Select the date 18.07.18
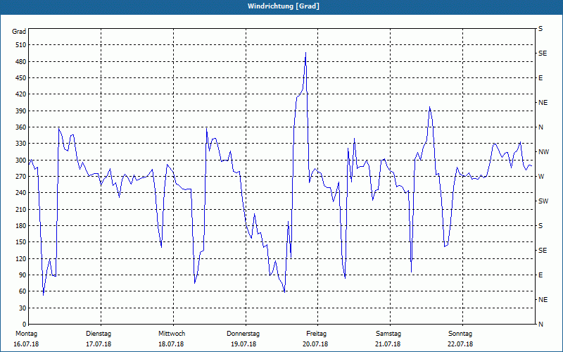The width and height of the screenshot is (563, 352). coord(171,344)
